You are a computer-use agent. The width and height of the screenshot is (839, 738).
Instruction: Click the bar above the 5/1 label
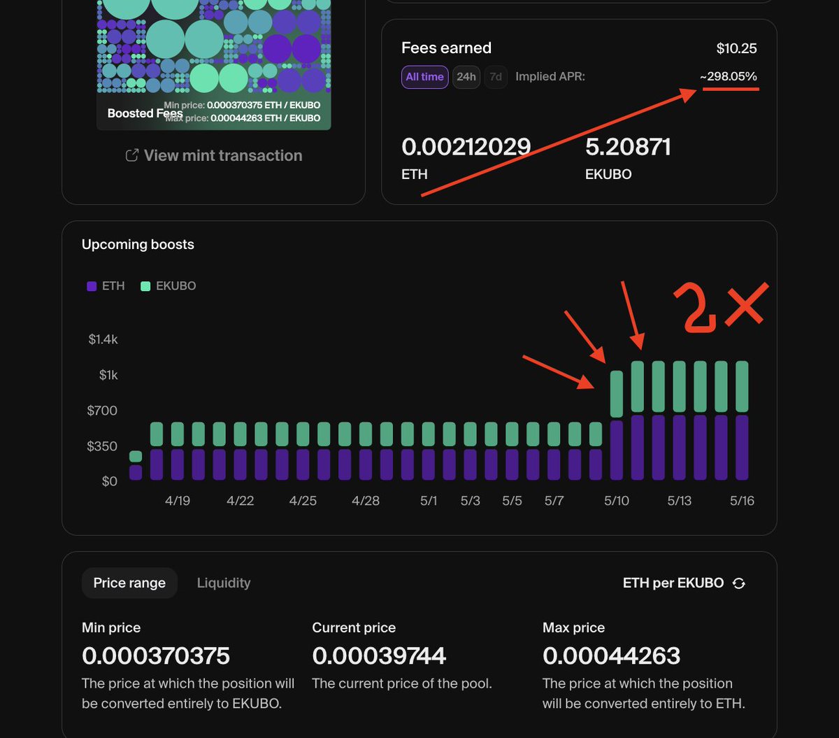(429, 450)
